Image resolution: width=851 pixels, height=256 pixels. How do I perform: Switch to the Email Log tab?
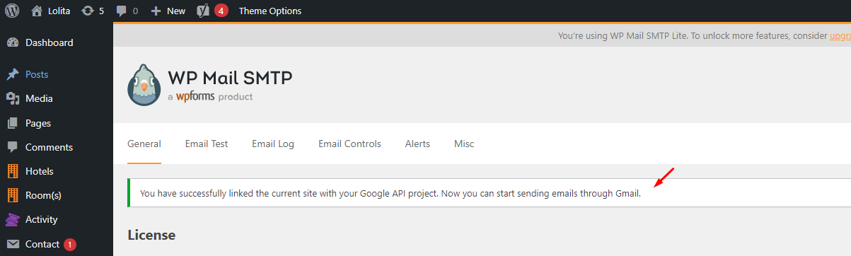point(273,144)
